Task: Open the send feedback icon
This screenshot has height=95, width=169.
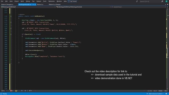Action: tap(137, 1)
